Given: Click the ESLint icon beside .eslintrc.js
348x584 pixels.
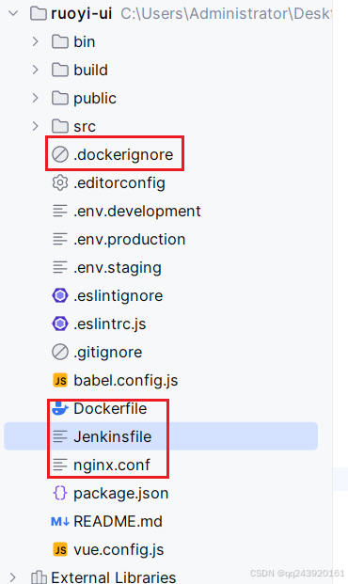Looking at the screenshot, I should pos(60,324).
